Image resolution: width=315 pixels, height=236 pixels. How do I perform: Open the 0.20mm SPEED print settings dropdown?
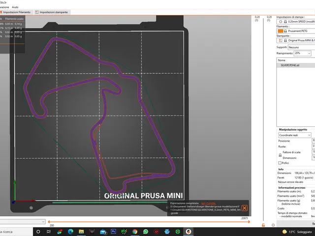tap(296, 22)
